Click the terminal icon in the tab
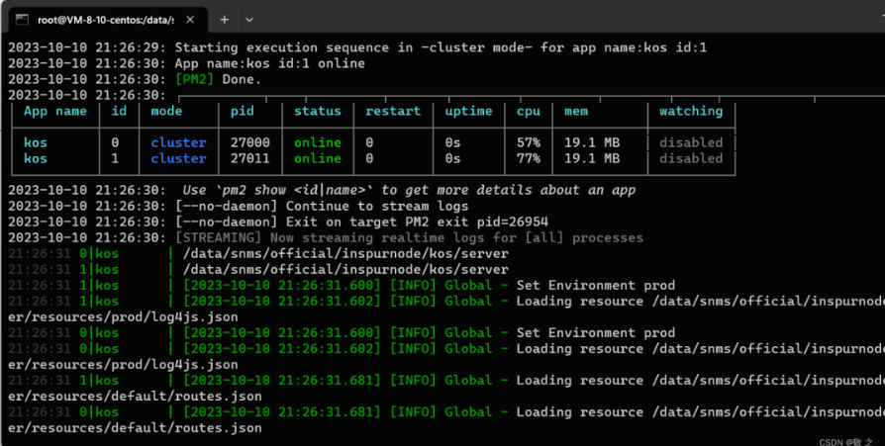This screenshot has height=446, width=885. (21, 19)
